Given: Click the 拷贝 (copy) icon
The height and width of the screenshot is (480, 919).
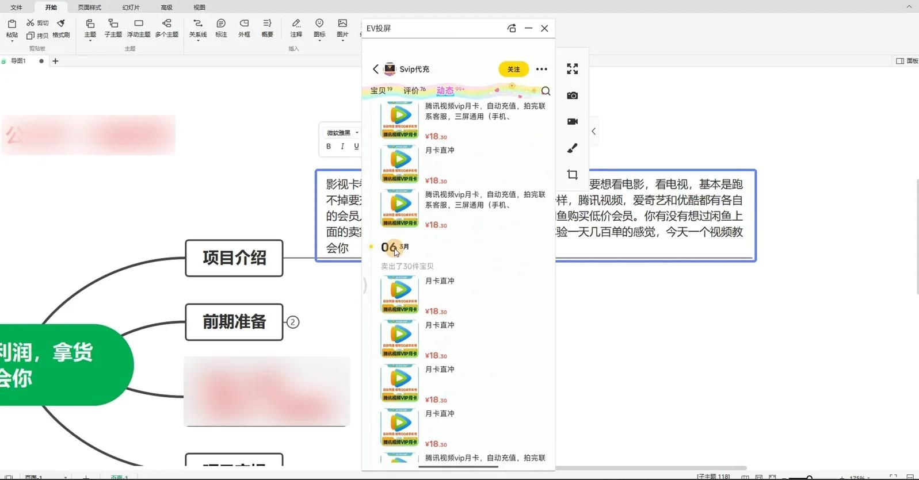Looking at the screenshot, I should 30,36.
